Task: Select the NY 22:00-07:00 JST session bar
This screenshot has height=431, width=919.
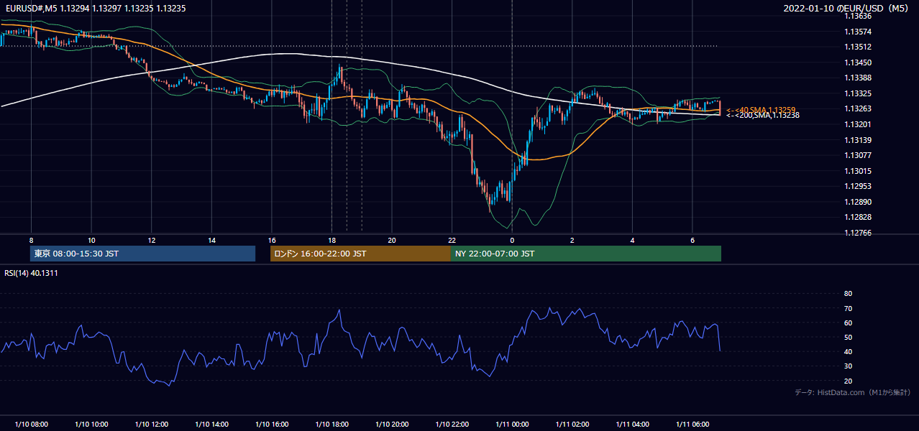Action: pos(586,254)
